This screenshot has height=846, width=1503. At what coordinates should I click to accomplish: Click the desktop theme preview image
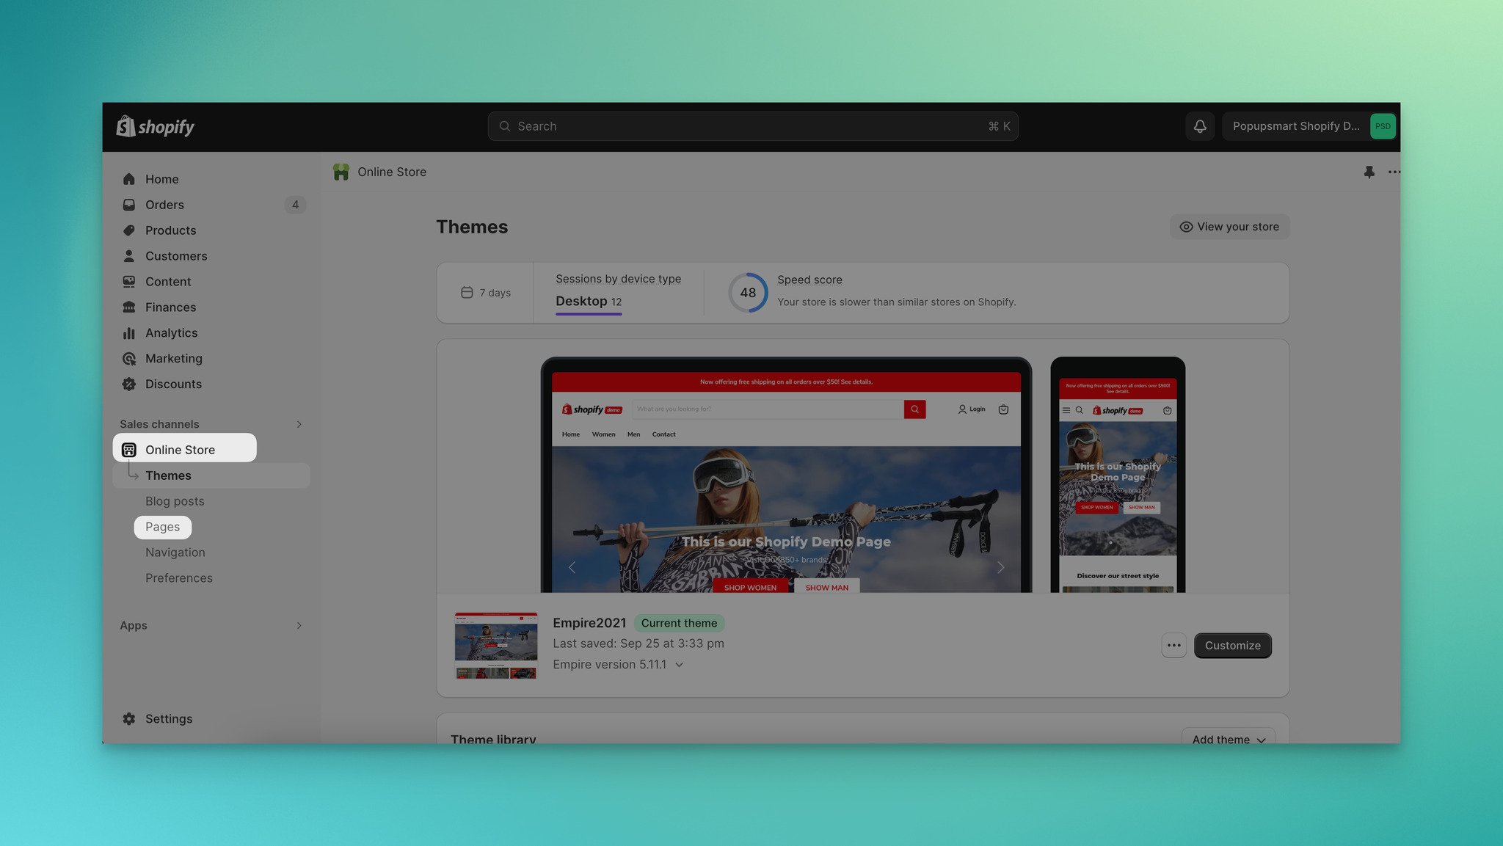(x=786, y=475)
